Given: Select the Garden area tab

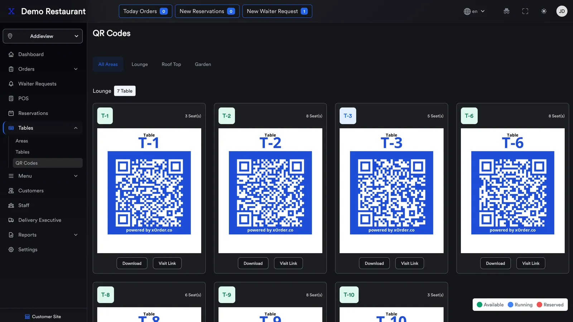Looking at the screenshot, I should pyautogui.click(x=203, y=64).
